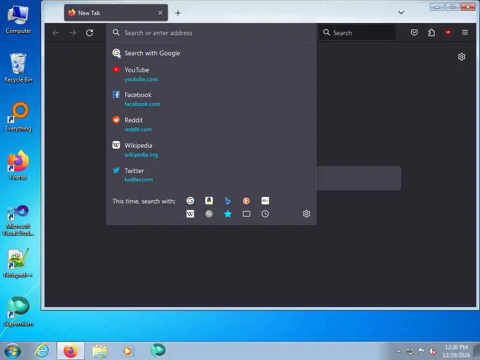Screen dimensions: 480x360
Task: Open Windows Explorer from taskbar
Action: point(100,351)
